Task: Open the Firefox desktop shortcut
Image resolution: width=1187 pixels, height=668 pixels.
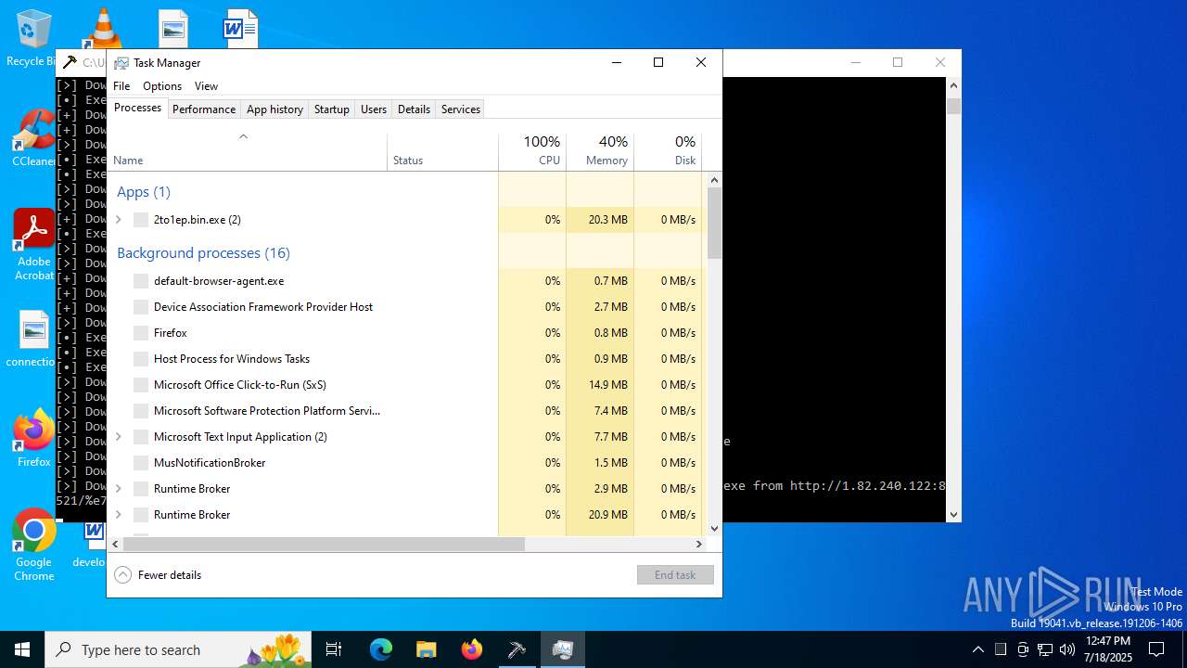Action: pyautogui.click(x=33, y=438)
